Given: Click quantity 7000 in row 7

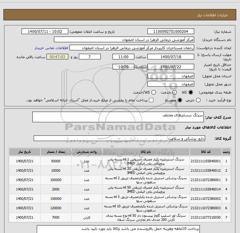Looking at the screenshot, I should (x=56, y=217).
